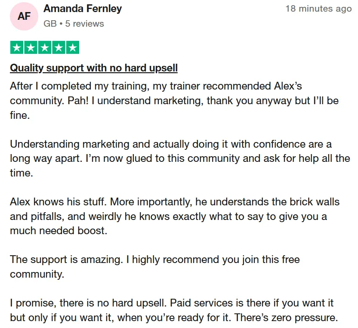Viewport: 358px width, 328px height.
Task: Click the phrase 'There's zero pressure.'
Action: pyautogui.click(x=286, y=318)
